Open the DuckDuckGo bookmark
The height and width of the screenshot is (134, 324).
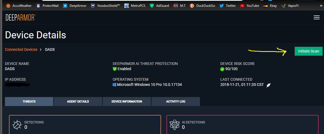(202, 6)
